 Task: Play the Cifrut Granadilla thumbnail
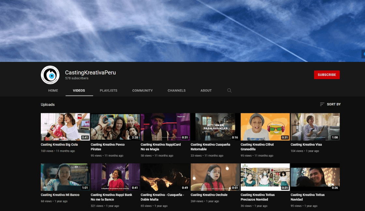pyautogui.click(x=265, y=127)
